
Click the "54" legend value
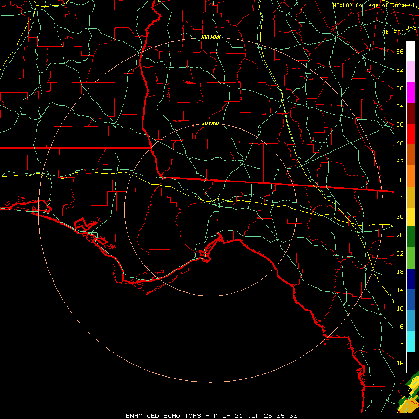click(x=400, y=106)
